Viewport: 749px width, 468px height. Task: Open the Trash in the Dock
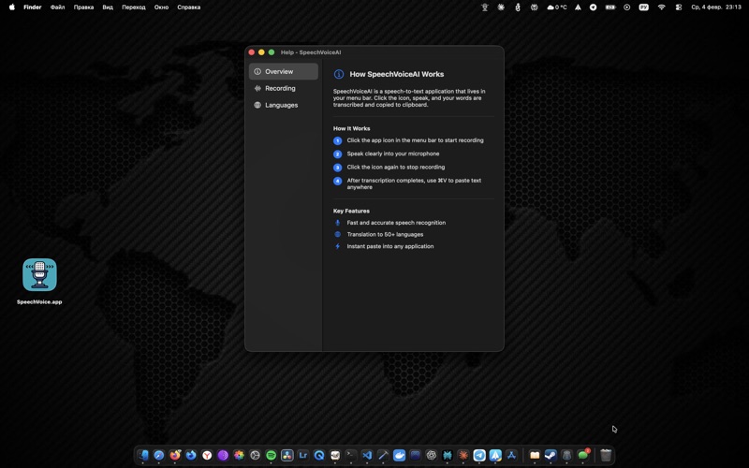[605, 455]
